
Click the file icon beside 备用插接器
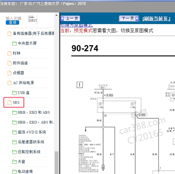(10, 34)
